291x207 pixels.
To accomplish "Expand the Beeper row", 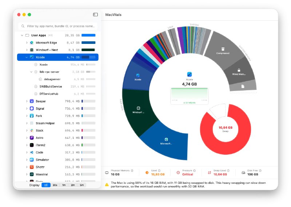I will pos(27,101).
